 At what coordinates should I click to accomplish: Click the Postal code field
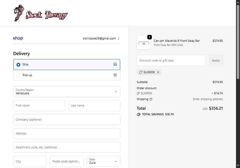(x=67, y=161)
